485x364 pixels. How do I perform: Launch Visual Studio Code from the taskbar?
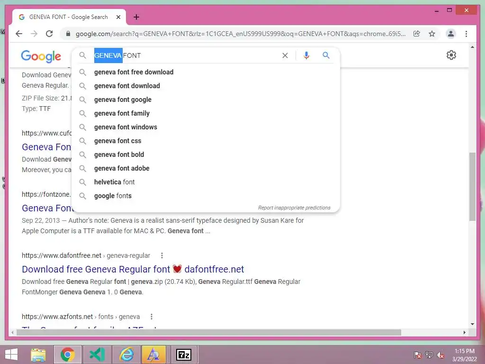97,355
